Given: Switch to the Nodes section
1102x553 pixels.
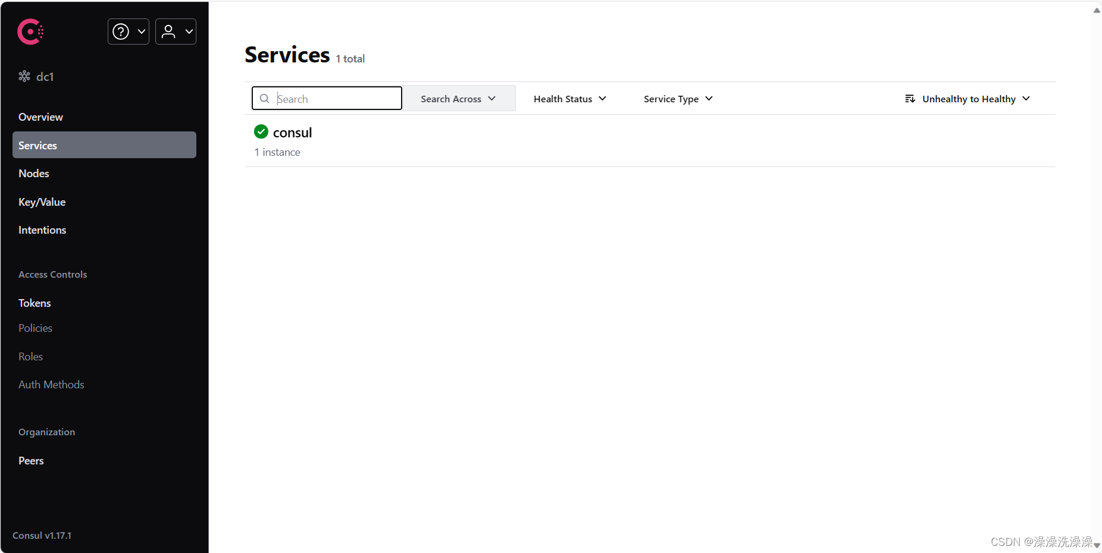Looking at the screenshot, I should (x=34, y=173).
